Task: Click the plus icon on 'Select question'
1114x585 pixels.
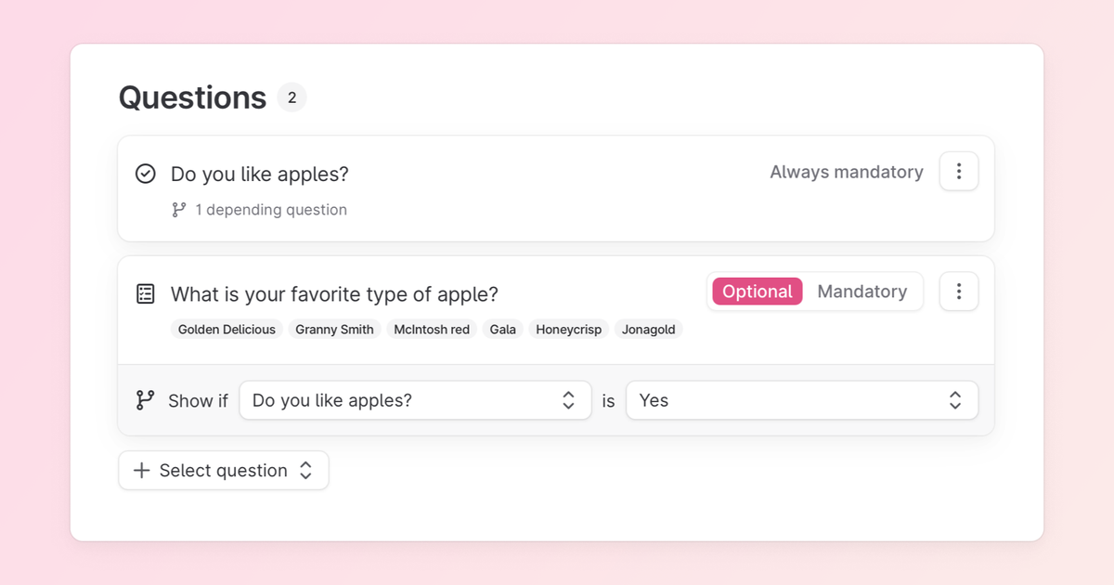Action: [141, 470]
